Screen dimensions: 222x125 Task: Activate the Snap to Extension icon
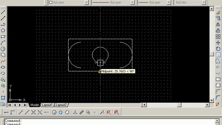[x=46, y=112]
